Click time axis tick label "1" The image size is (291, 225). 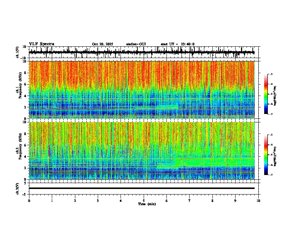(x=52, y=201)
